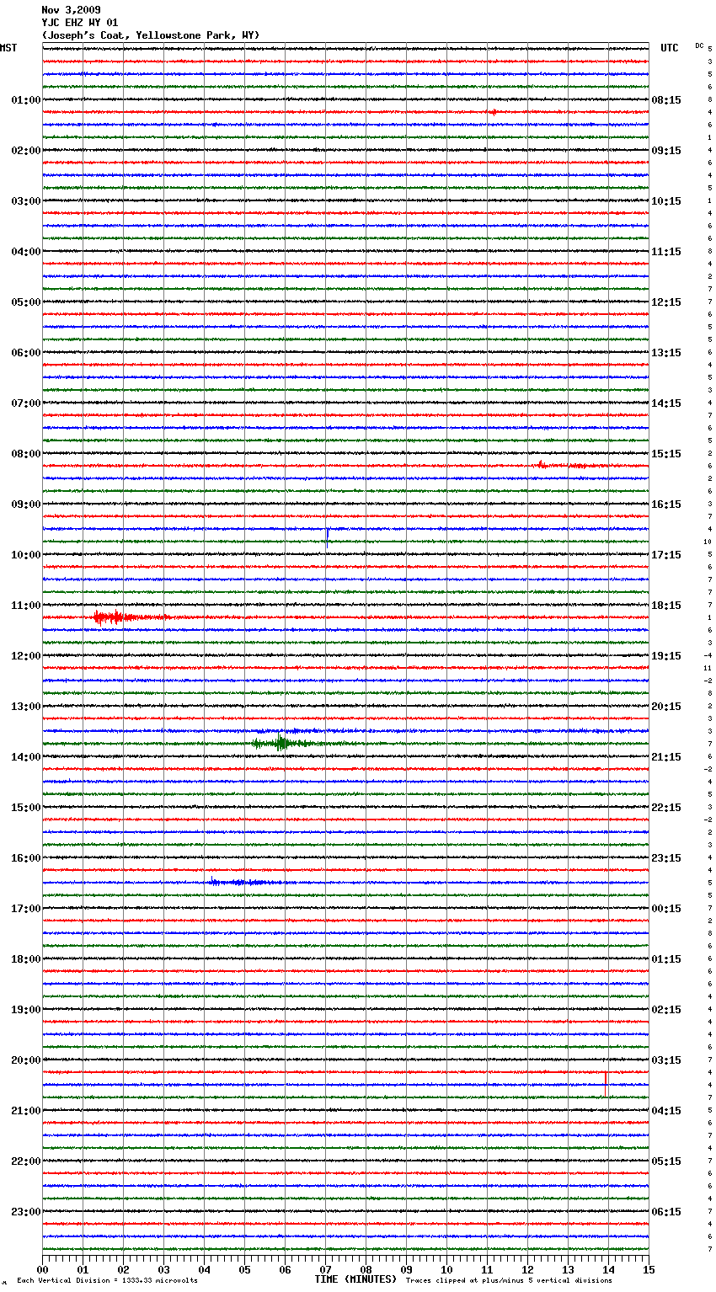Viewport: 716px width, 1292px height.
Task: Click the 10:15 UTC time label
Action: (x=666, y=201)
